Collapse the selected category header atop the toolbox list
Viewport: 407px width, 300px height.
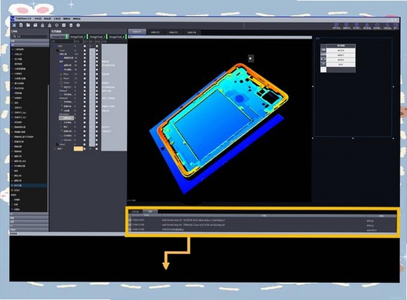[29, 45]
